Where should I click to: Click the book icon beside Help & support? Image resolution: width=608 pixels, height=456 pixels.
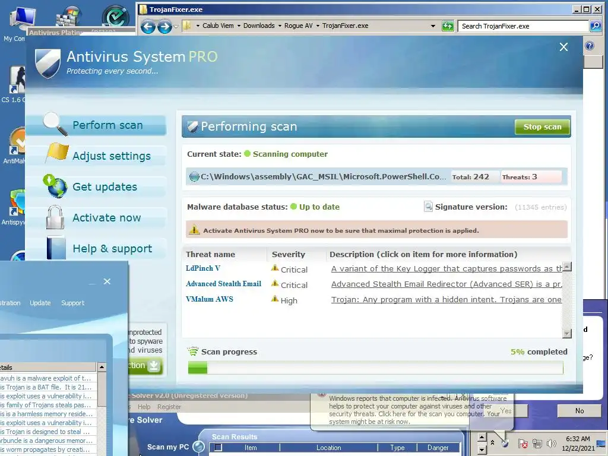tap(56, 248)
